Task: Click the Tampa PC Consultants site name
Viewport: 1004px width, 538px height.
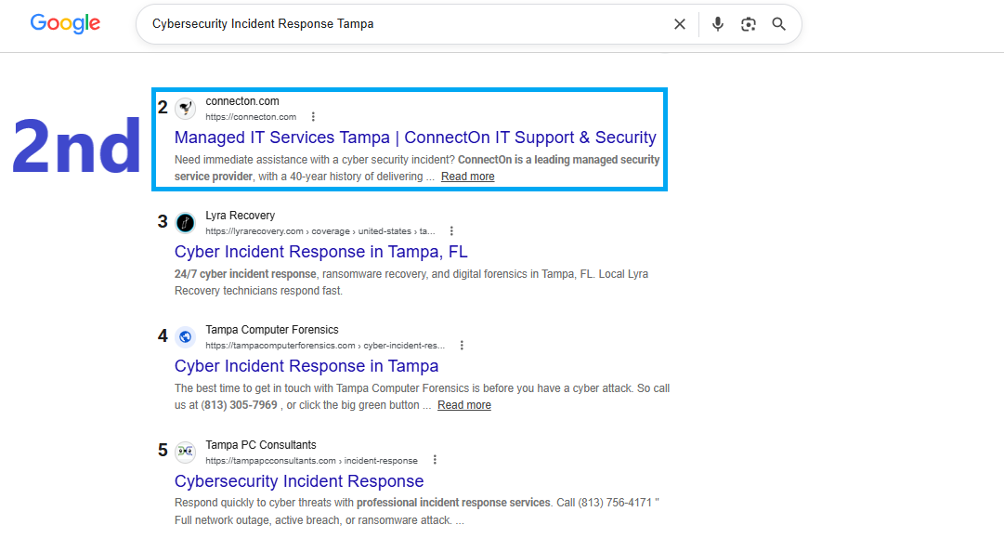Action: 261,444
